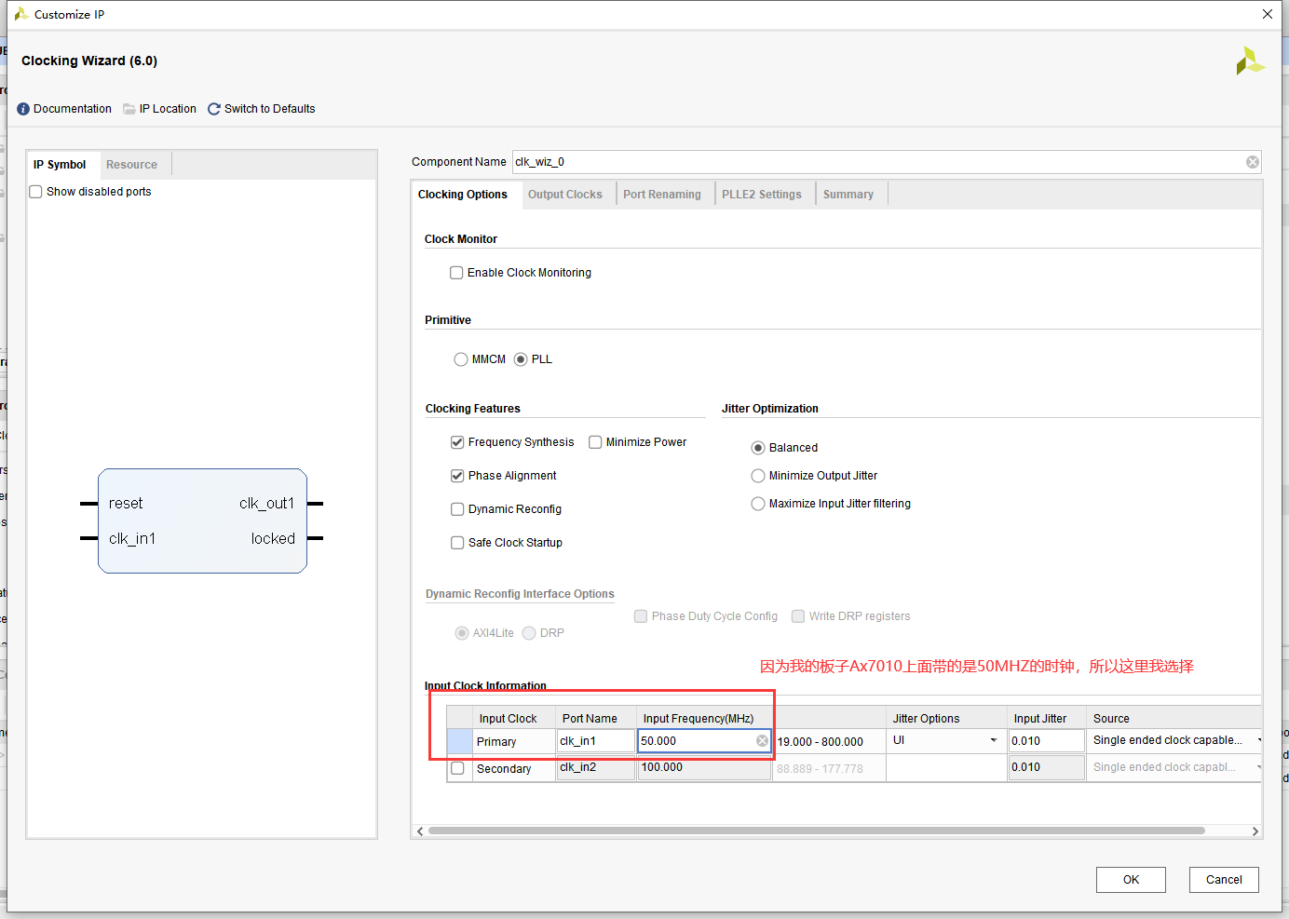
Task: Open the Documentation link
Action: point(73,109)
